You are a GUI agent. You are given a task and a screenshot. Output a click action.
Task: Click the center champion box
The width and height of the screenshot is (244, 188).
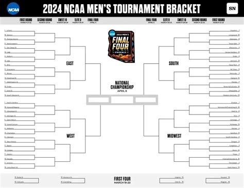[122, 100]
